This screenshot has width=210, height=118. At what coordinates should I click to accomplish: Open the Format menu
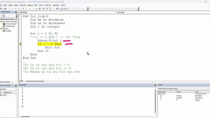[x=23, y=5]
